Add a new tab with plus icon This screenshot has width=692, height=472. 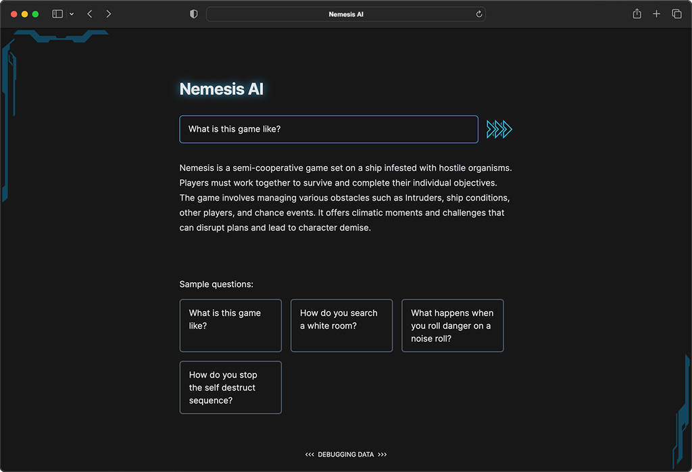656,14
